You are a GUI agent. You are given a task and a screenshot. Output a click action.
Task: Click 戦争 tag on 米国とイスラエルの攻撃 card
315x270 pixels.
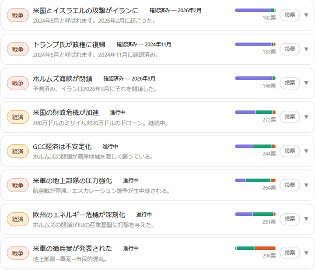pos(17,15)
